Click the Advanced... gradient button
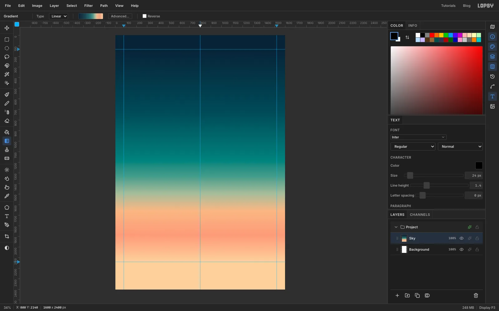 (x=120, y=16)
